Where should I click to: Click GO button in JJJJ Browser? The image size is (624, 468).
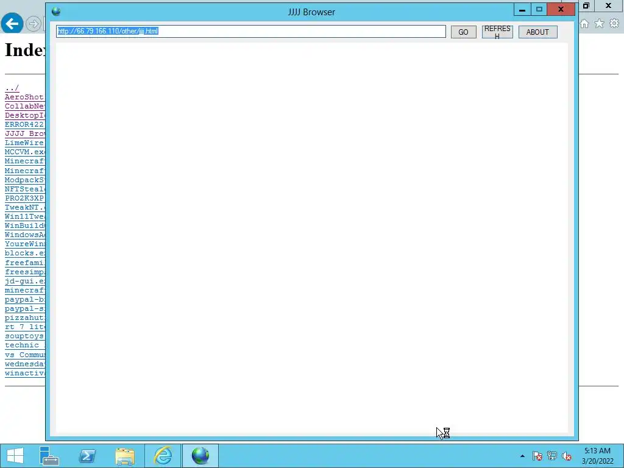click(463, 32)
